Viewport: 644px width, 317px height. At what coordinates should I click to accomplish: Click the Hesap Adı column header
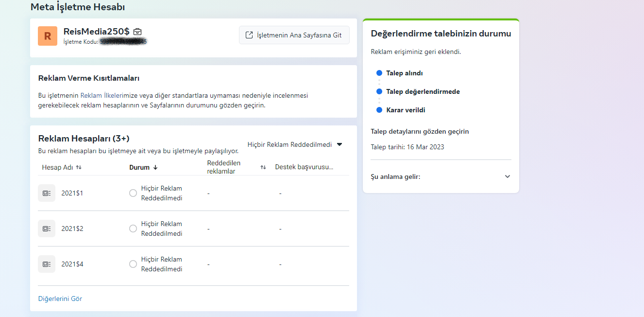57,167
